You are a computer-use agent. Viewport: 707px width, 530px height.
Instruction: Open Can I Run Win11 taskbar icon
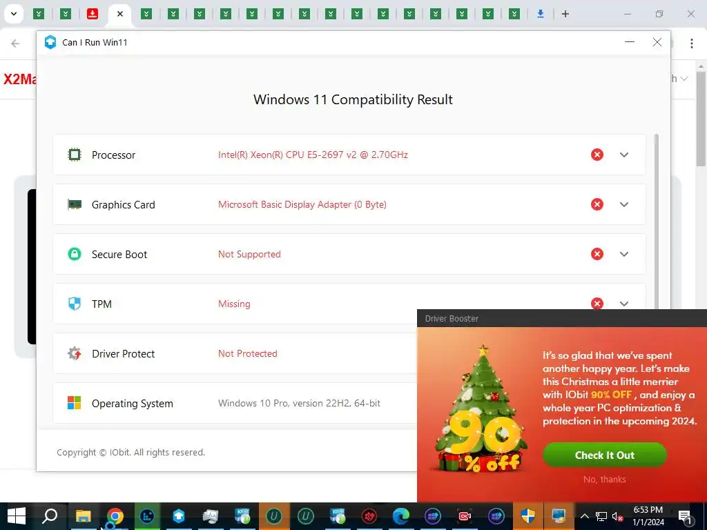click(x=179, y=516)
